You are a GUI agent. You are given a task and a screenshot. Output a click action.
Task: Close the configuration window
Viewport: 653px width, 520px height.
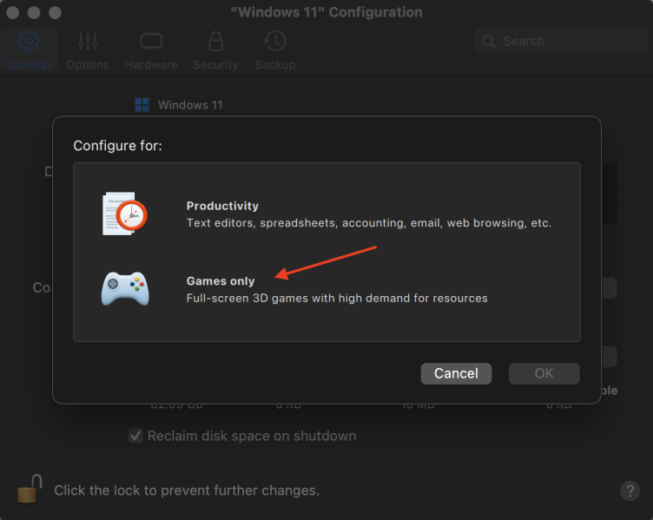click(x=15, y=13)
